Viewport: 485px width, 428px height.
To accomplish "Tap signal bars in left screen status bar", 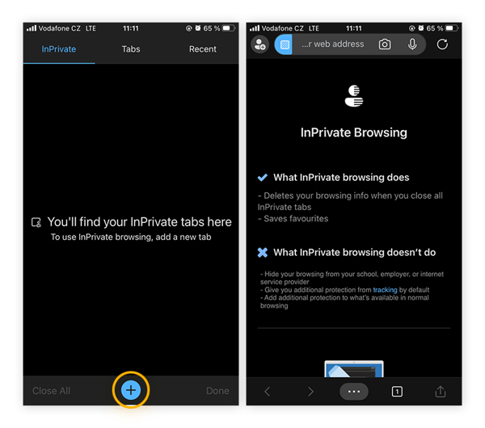I will coord(32,28).
